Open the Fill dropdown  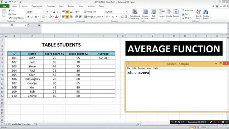point(186,14)
